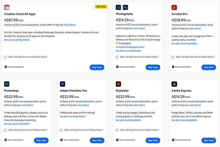
Task: Click the Creative Cloud All Apps icon
Action: click(7, 7)
